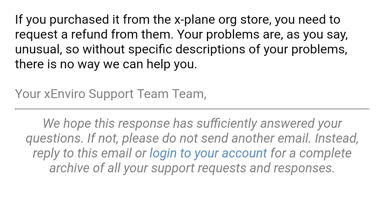Click the word 'Instead,' in the footer
Screen dimensions: 384x206
[337, 138]
